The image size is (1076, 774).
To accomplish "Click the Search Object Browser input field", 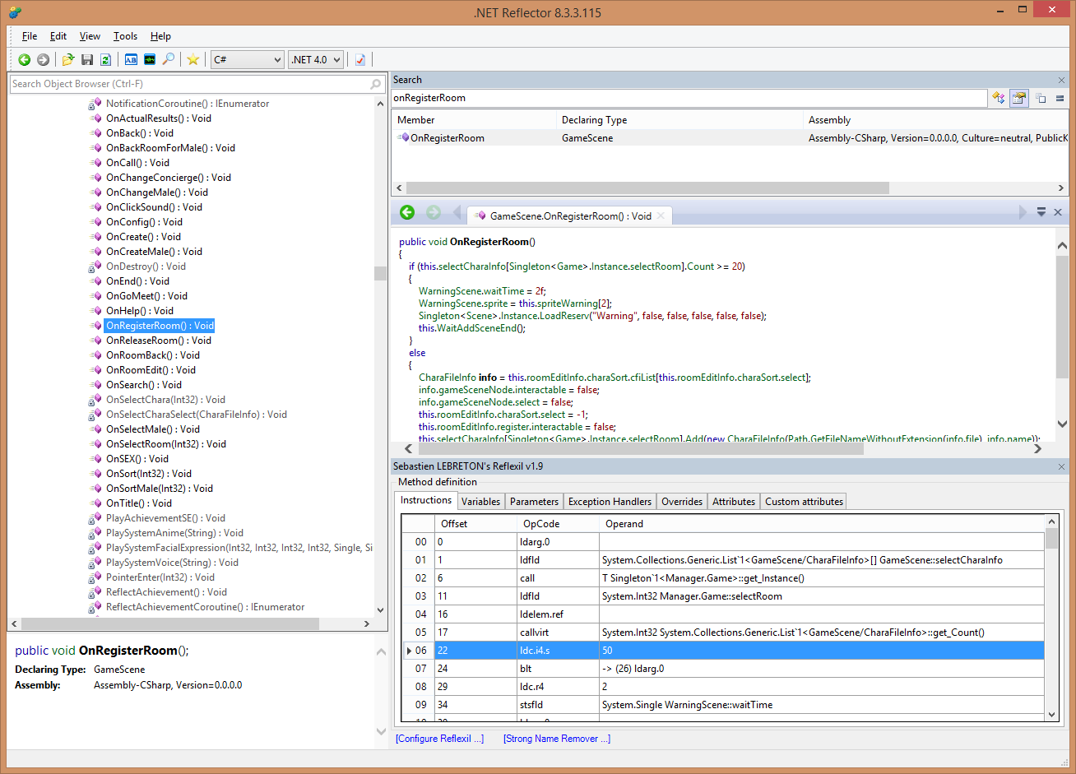I will [189, 84].
